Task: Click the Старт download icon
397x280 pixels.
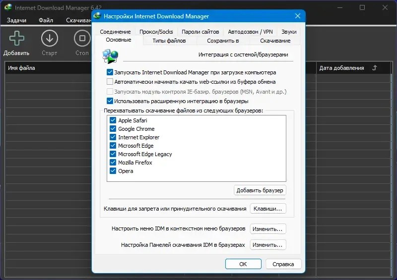Action: pyautogui.click(x=49, y=39)
